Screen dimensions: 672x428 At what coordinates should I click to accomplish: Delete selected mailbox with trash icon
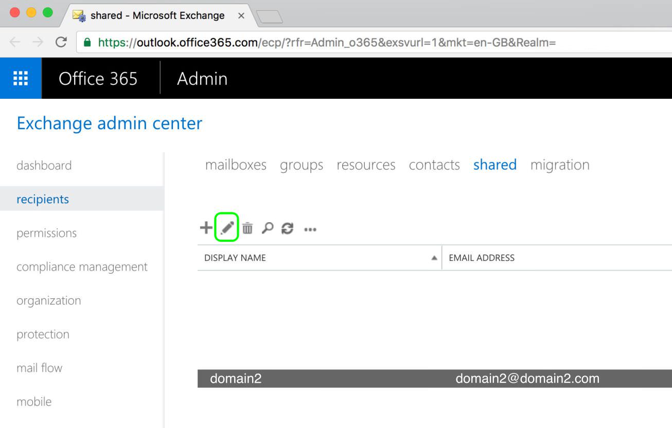tap(247, 228)
